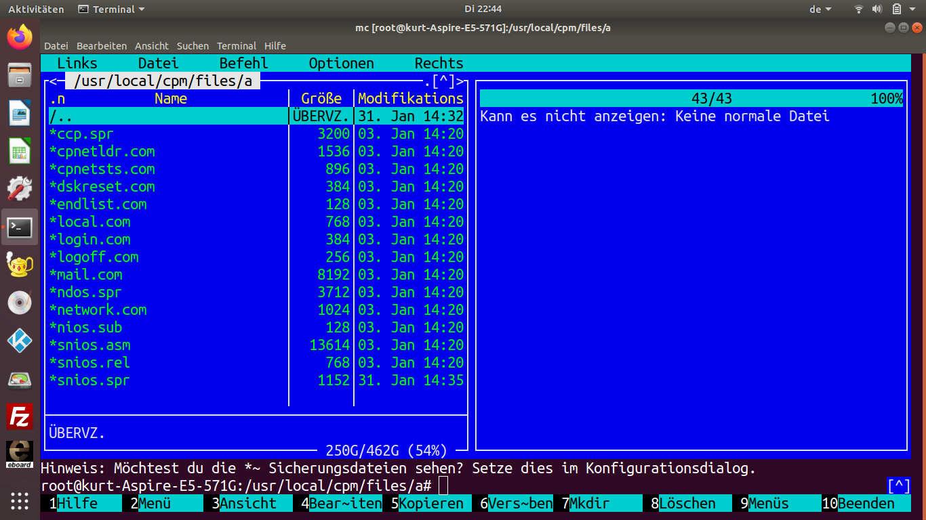The height and width of the screenshot is (520, 926).
Task: Launch eboard chess application icon
Action: tap(20, 454)
